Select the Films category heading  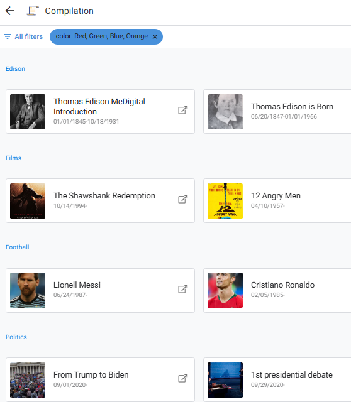pyautogui.click(x=14, y=158)
